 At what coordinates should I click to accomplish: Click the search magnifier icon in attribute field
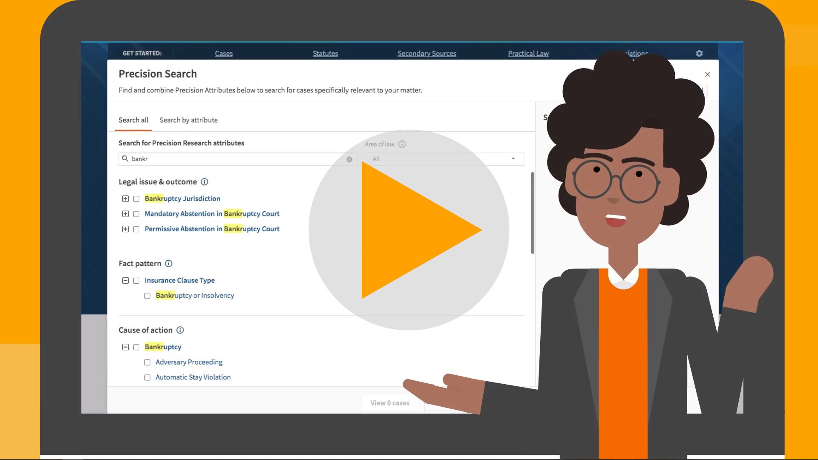[x=125, y=158]
